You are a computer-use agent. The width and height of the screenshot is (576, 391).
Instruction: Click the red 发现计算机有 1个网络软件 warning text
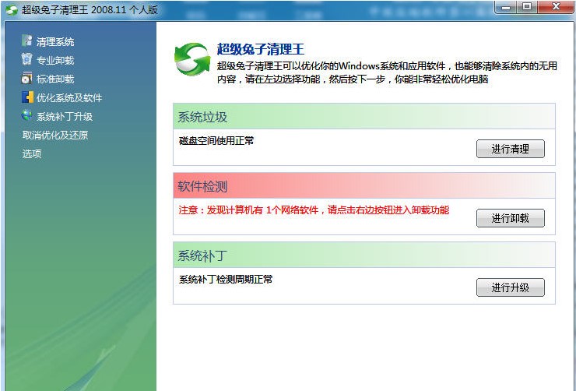coord(314,210)
